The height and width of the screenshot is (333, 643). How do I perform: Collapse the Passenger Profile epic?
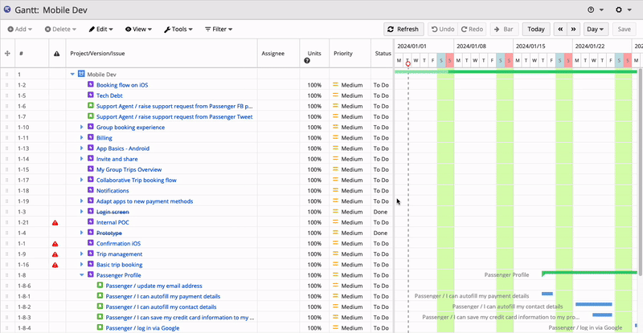[x=81, y=275]
